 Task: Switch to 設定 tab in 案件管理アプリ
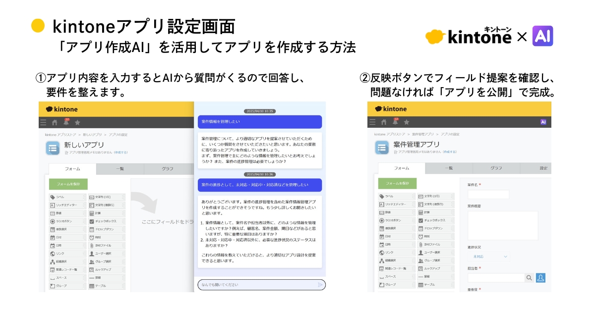pyautogui.click(x=536, y=168)
